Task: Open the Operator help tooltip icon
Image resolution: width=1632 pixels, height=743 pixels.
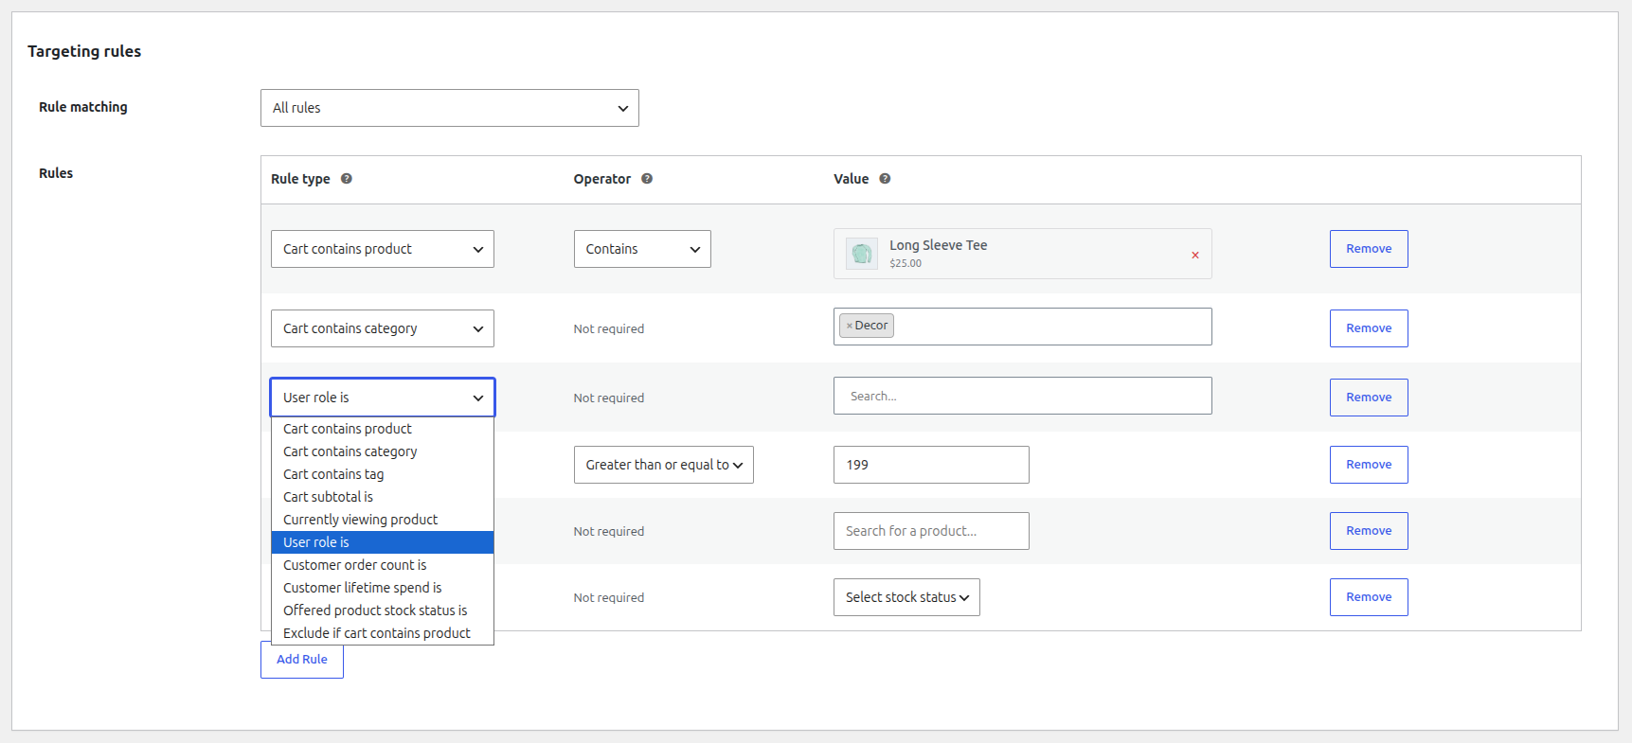Action: (x=647, y=179)
